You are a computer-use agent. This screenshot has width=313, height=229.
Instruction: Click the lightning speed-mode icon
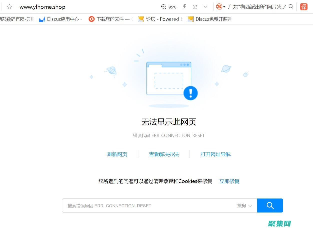tap(184, 7)
